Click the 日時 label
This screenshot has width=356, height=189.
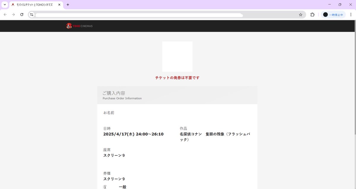point(107,129)
